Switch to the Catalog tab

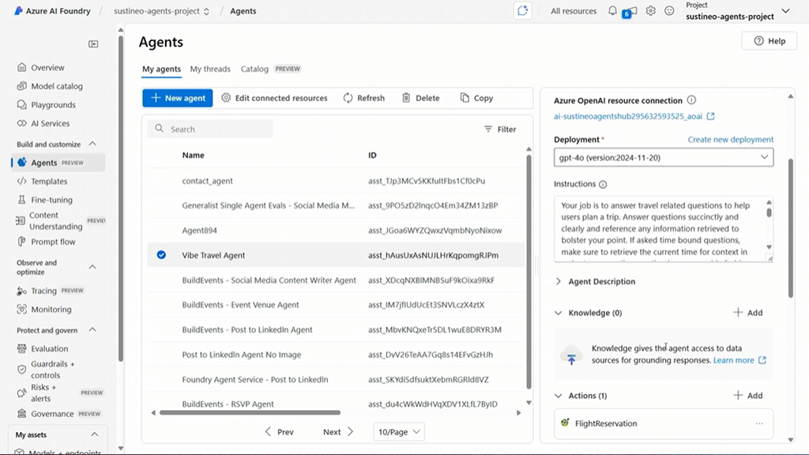254,69
